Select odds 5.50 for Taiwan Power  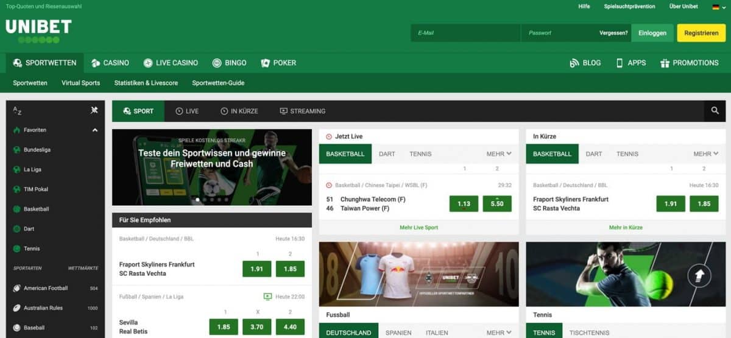click(497, 204)
